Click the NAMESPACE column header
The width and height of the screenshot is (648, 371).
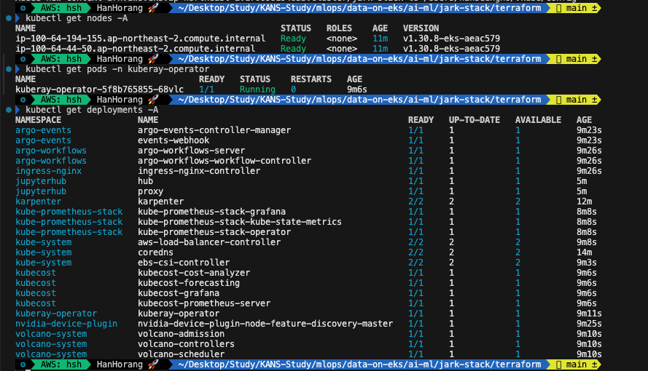click(x=38, y=120)
